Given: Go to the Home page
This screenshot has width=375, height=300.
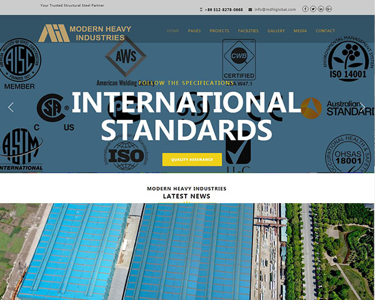Looking at the screenshot, I should pos(173,31).
